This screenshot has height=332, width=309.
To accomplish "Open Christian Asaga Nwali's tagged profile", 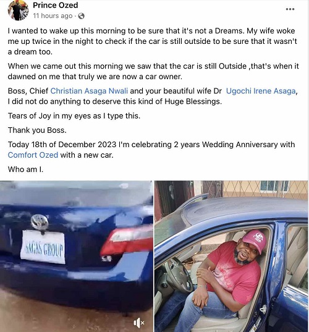I will point(89,91).
